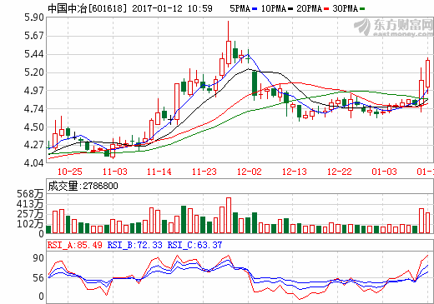
Task: Select the 11-14 date label
Action: [159, 172]
